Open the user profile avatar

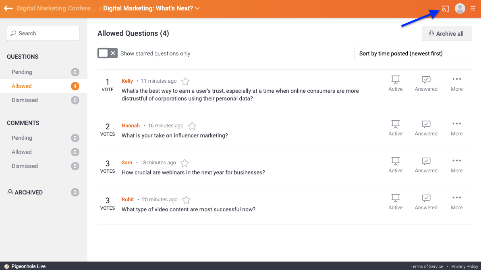click(x=460, y=8)
